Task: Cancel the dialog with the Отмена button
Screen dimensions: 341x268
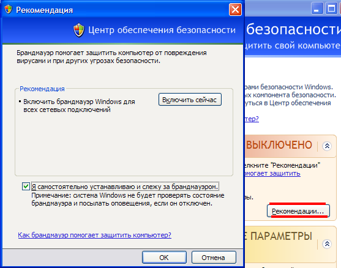Action: (214, 258)
